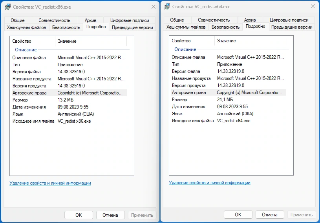Switch to Архив tab in x86 window

point(90,20)
